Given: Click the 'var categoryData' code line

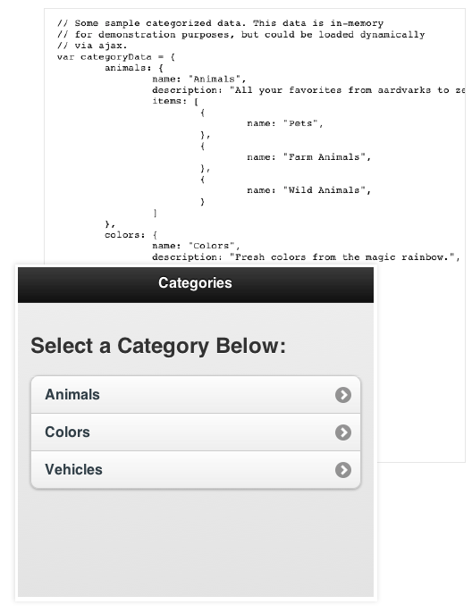Looking at the screenshot, I should pos(115,57).
